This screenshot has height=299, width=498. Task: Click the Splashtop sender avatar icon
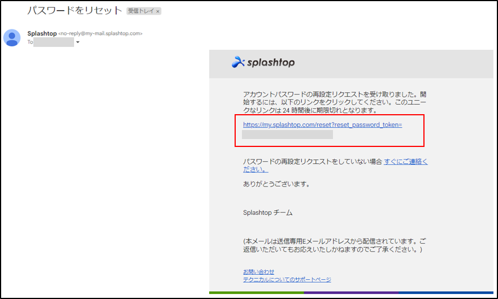12,38
